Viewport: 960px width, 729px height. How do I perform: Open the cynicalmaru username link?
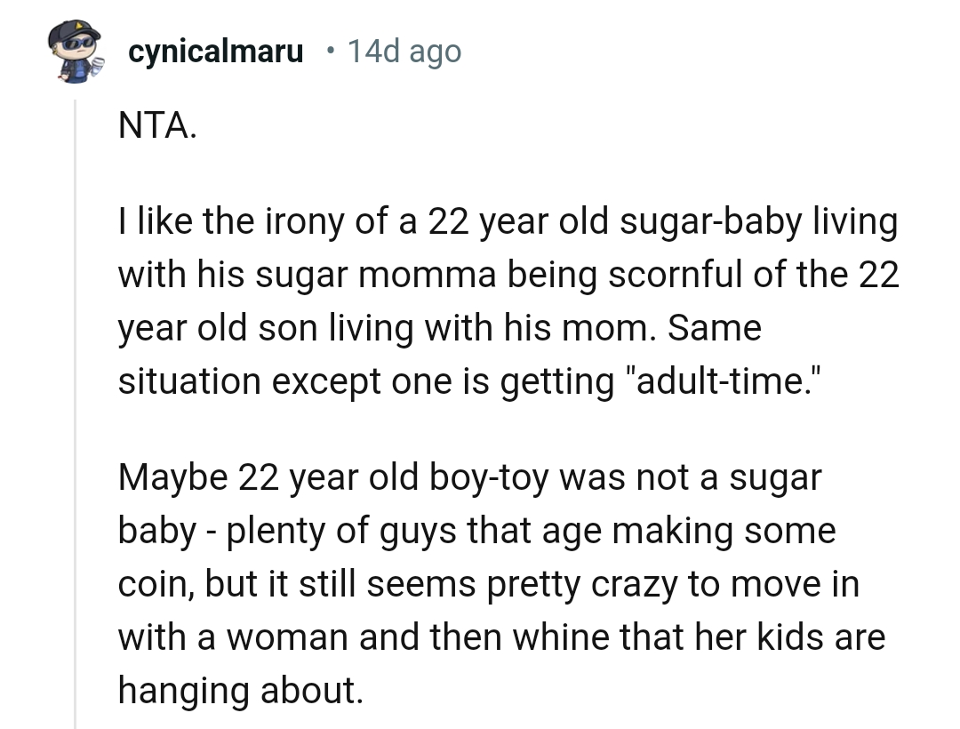coord(215,51)
